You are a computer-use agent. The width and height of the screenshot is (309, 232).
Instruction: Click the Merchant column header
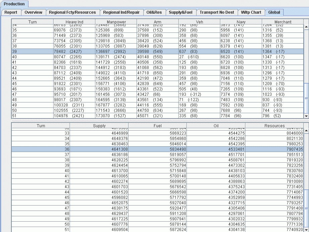(x=283, y=22)
